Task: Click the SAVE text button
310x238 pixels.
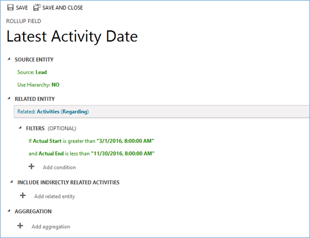Action: click(22, 8)
